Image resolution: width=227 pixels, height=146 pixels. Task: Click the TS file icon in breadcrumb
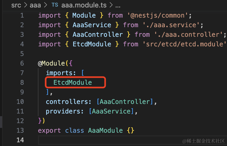coord(54,5)
